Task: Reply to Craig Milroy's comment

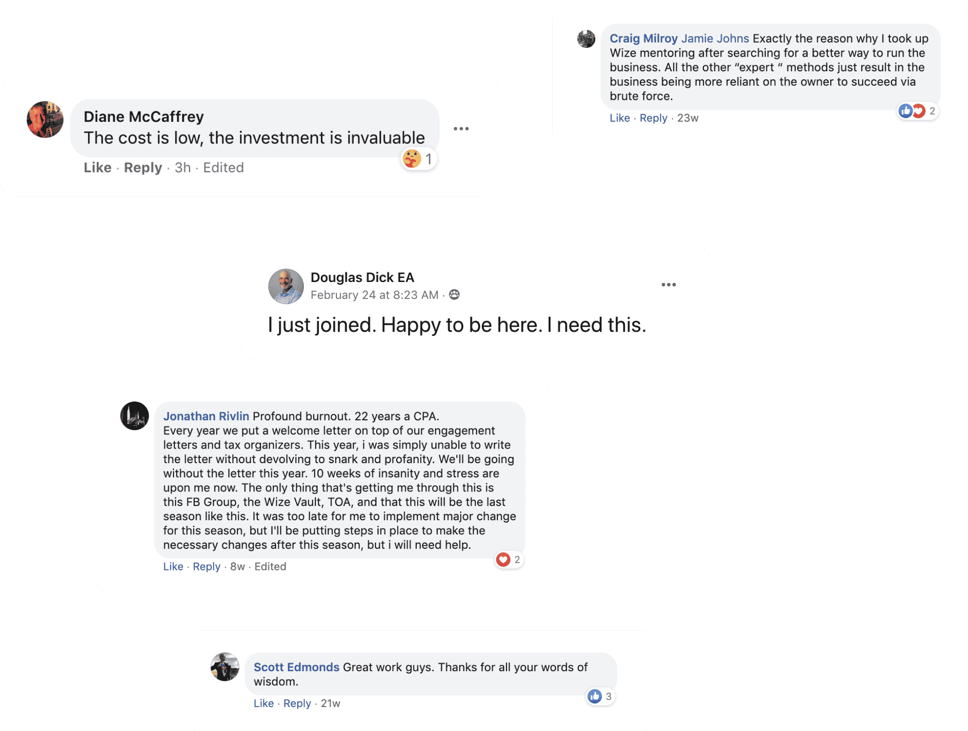Action: 653,118
